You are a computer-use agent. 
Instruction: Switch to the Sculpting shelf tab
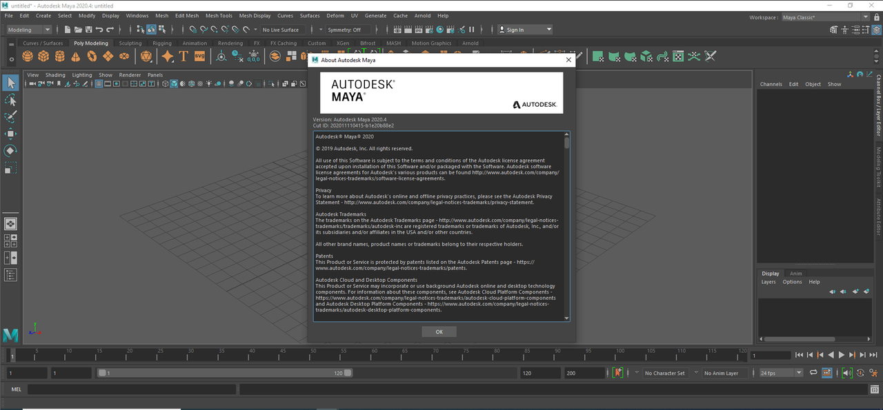tap(130, 43)
